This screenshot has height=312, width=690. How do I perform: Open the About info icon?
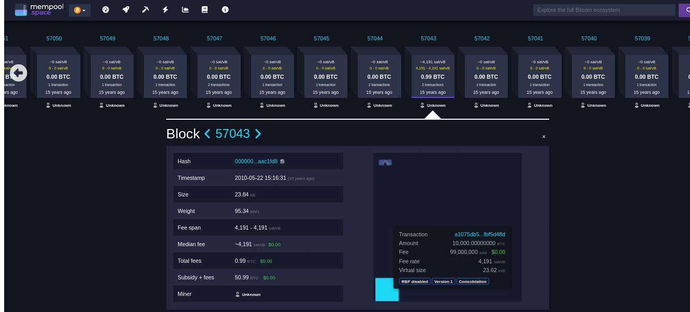coord(225,10)
